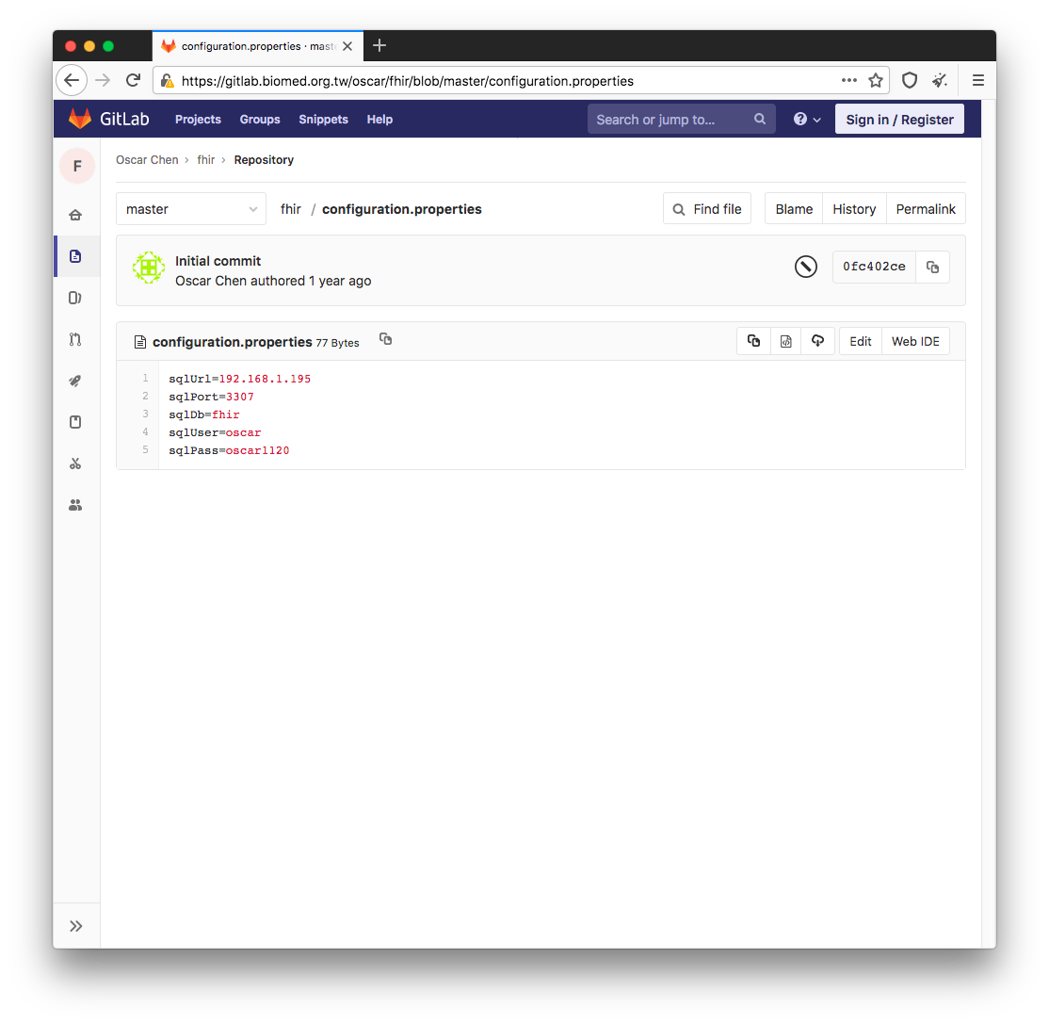The image size is (1049, 1024).
Task: Open the Snippets scissors sidebar icon
Action: tap(75, 463)
